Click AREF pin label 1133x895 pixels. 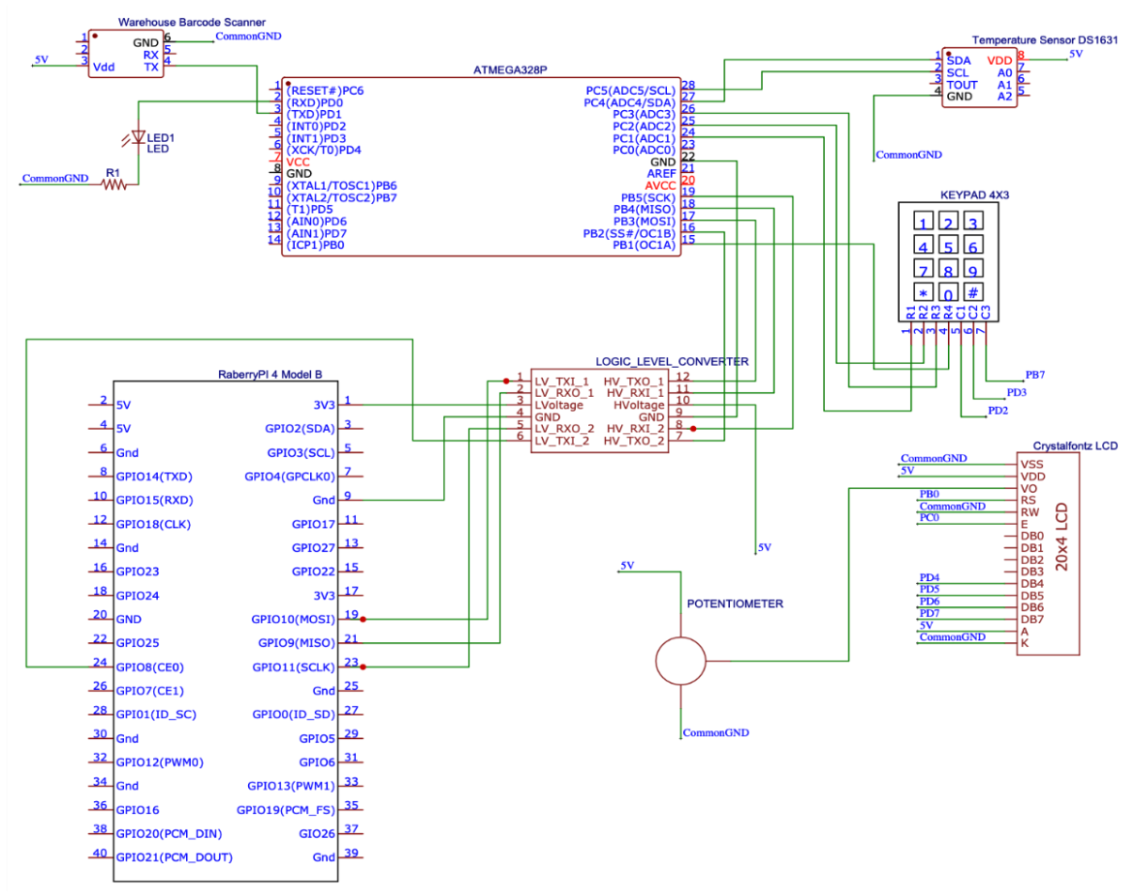tap(661, 174)
